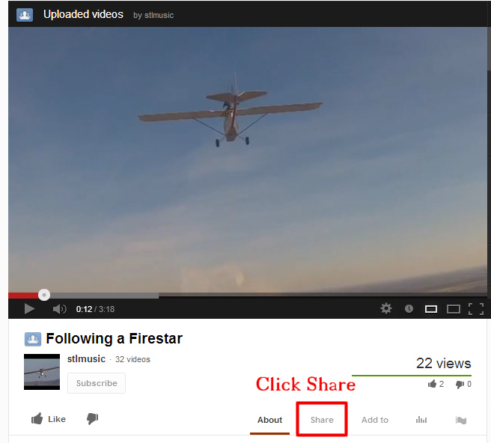Click the video progress bar scrubber handle
The height and width of the screenshot is (443, 491).
(x=44, y=295)
